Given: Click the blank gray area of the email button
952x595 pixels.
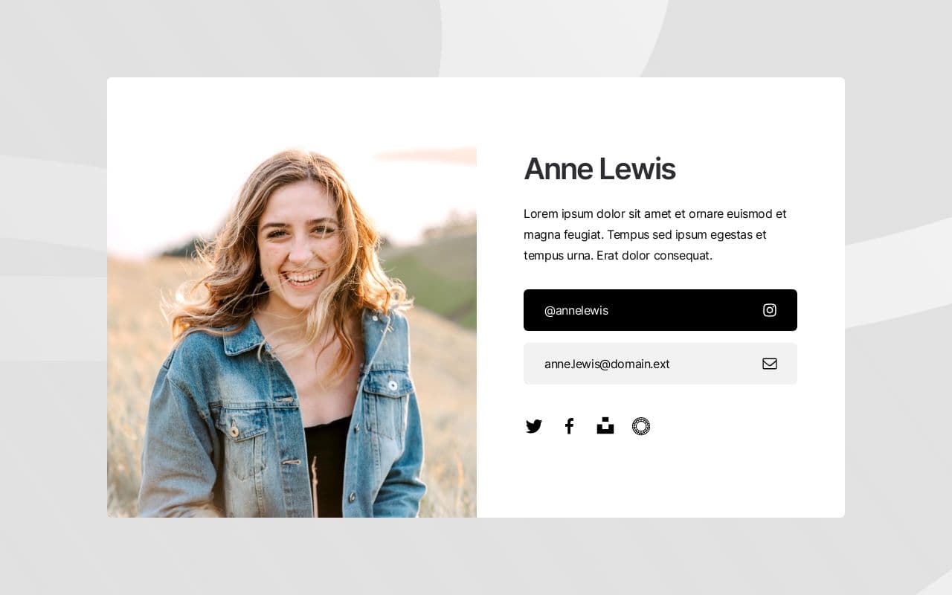Looking at the screenshot, I should click(714, 364).
